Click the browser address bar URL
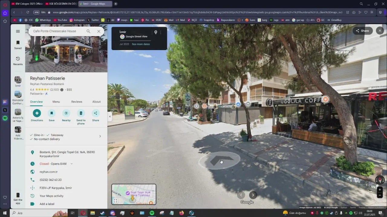 197,12
